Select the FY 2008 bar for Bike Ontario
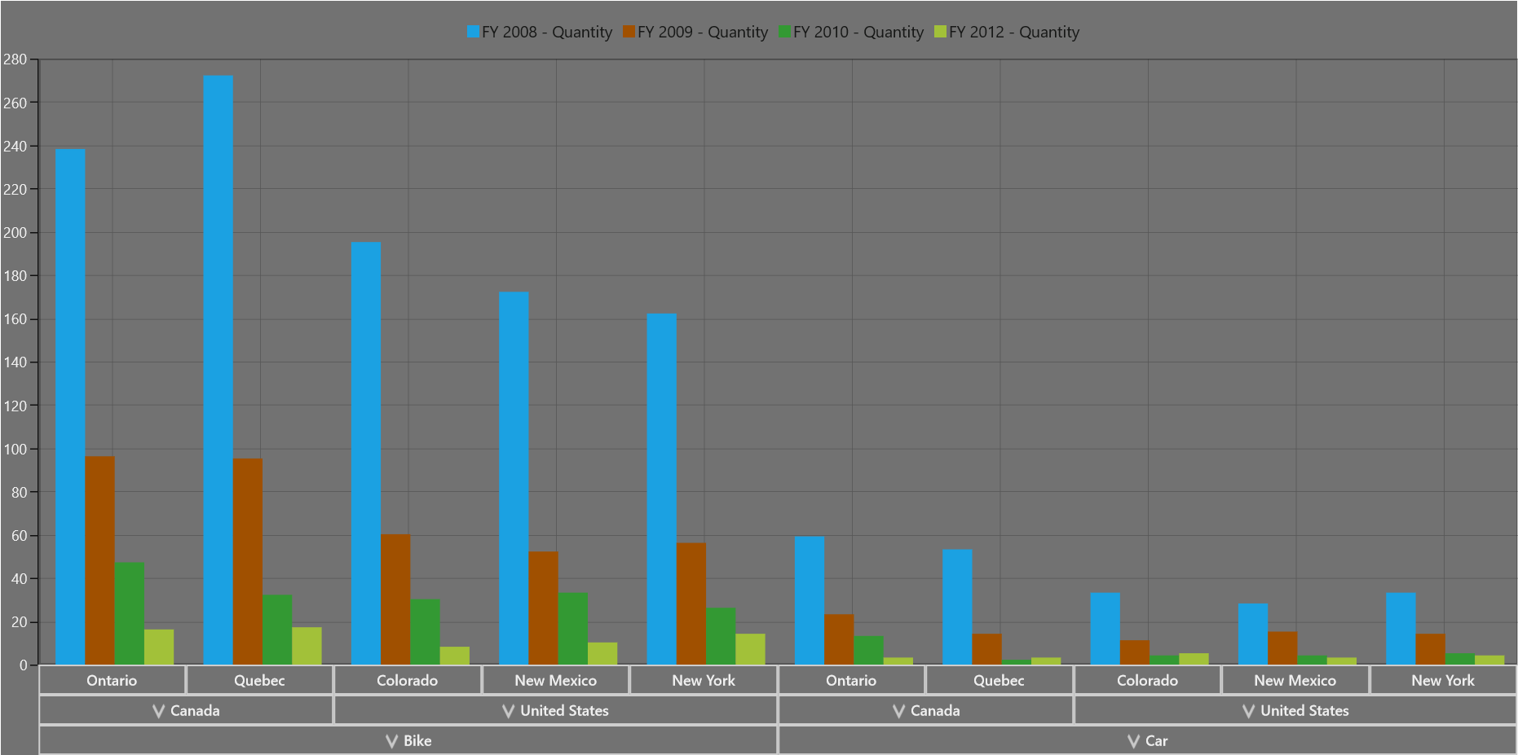Viewport: 1518px width, 755px height. pyautogui.click(x=70, y=407)
